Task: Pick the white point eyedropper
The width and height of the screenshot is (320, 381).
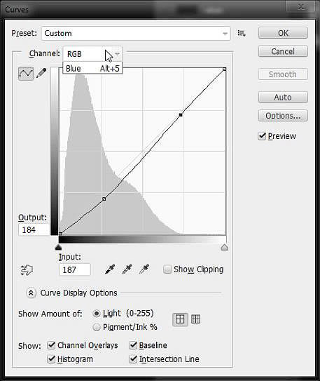Action: tap(144, 269)
